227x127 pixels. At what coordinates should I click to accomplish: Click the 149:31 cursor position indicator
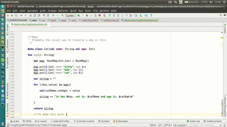click(x=153, y=125)
